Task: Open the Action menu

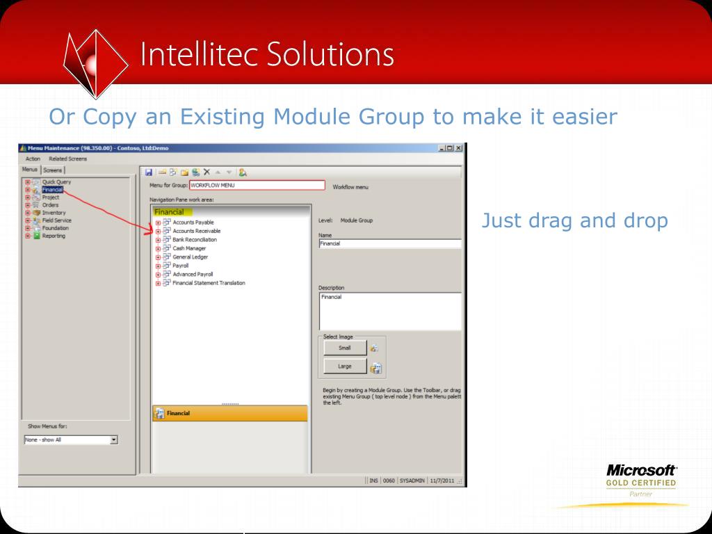Action: click(x=33, y=159)
